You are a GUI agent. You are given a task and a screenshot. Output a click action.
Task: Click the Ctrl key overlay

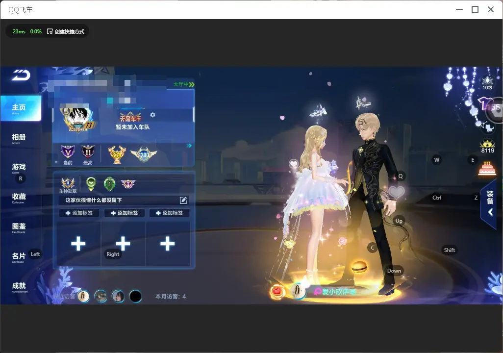tap(437, 198)
